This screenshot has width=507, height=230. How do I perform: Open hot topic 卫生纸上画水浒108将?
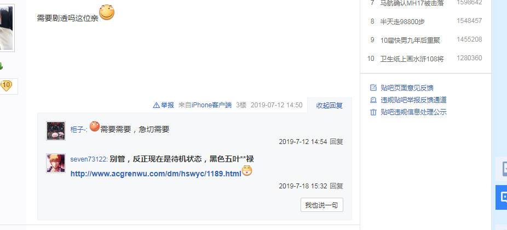412,59
